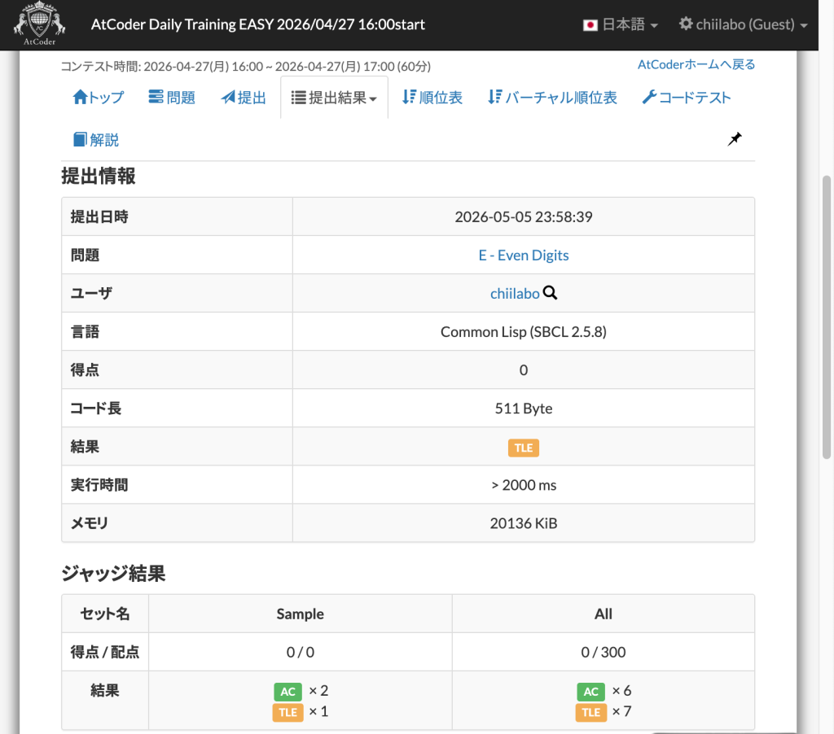Open the 提出 tab

(244, 98)
